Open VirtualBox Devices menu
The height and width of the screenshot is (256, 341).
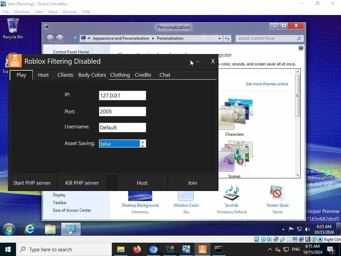[x=69, y=12]
